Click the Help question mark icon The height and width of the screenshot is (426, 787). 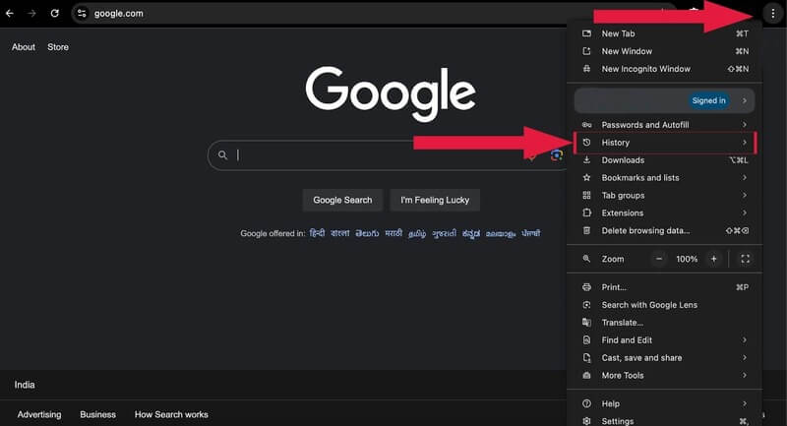pyautogui.click(x=586, y=403)
